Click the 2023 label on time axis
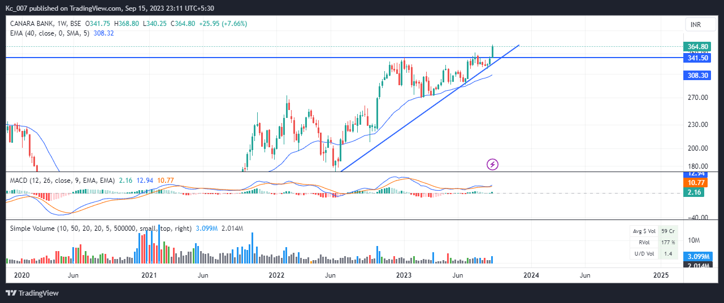 (404, 275)
